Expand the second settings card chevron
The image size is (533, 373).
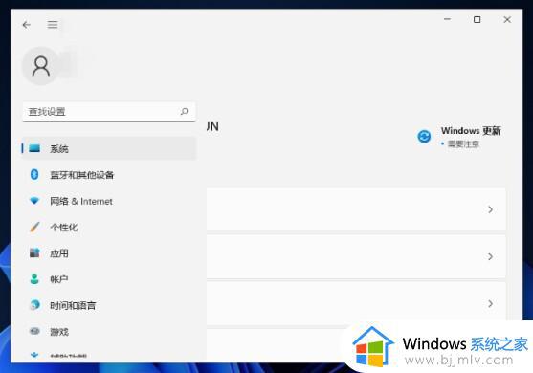(x=490, y=256)
